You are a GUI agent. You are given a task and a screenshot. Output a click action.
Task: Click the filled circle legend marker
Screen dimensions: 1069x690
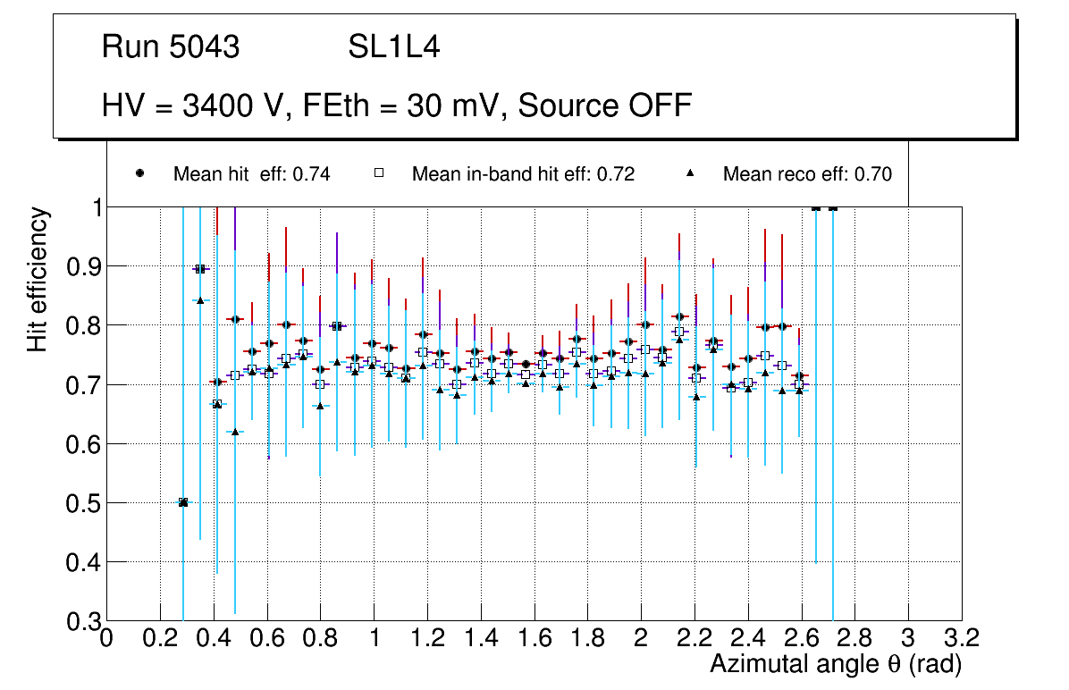point(139,173)
